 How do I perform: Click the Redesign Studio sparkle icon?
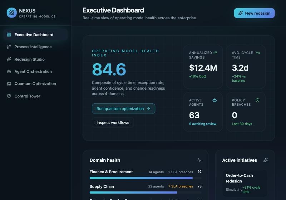[9, 59]
